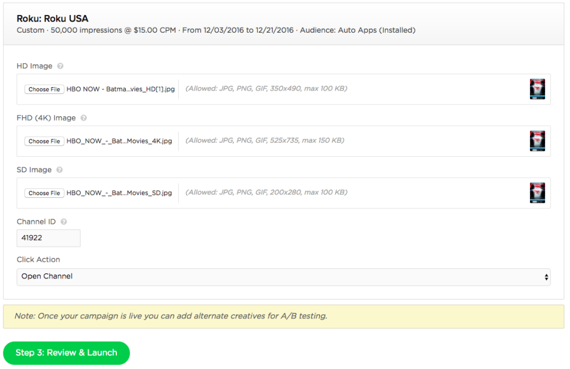570x369 pixels.
Task: Choose a file for the HD Image
Action: point(45,89)
